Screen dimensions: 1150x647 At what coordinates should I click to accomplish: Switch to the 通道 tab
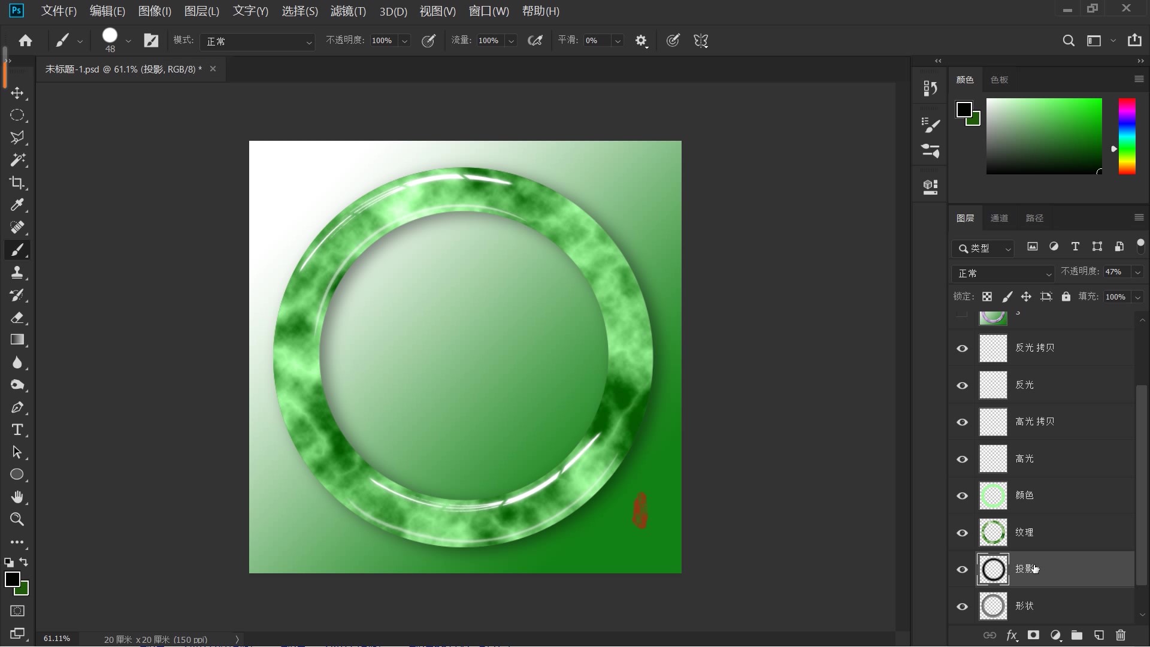click(999, 218)
